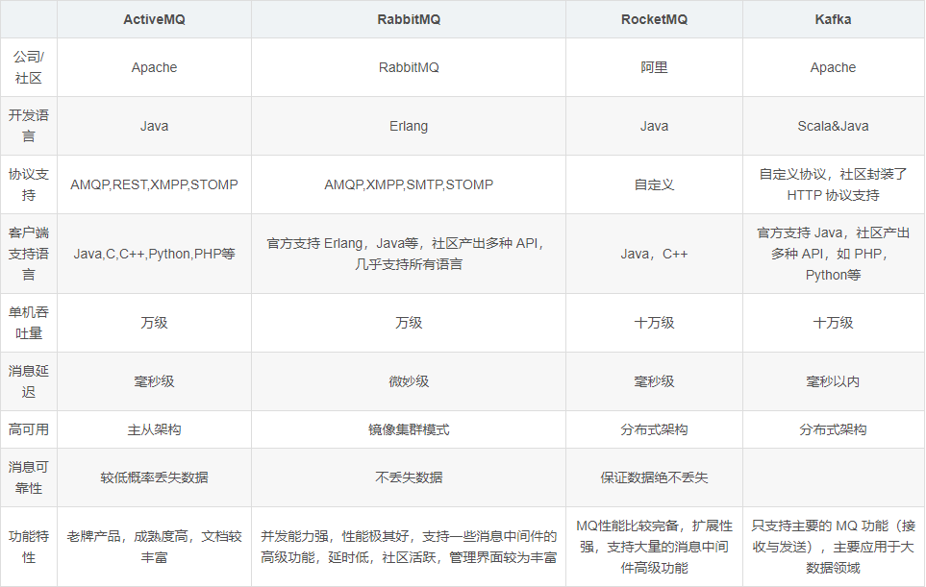The height and width of the screenshot is (587, 926).
Task: Select the 消息可靠性 row label
Action: coord(28,477)
